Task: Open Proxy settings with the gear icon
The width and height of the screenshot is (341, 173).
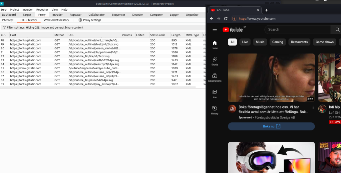Action: [90, 20]
